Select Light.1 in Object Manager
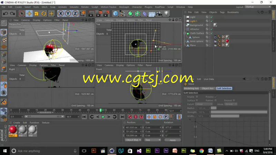276x155 pixels. (194, 21)
